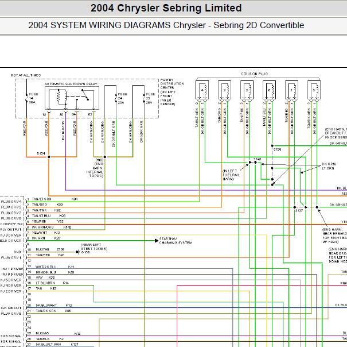Click circuit code V32
Screen dimensions: 347x347
pos(60,221)
